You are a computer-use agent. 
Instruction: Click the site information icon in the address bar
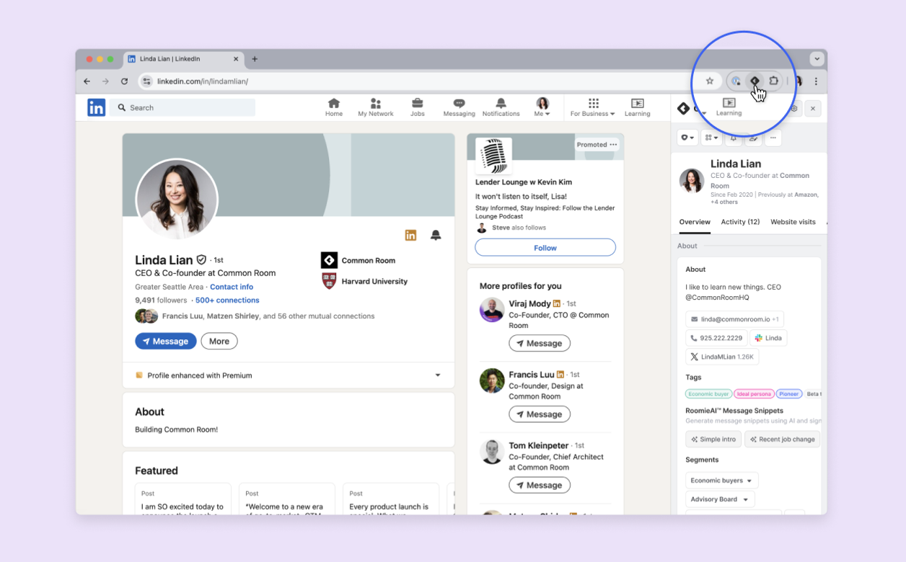pyautogui.click(x=146, y=81)
